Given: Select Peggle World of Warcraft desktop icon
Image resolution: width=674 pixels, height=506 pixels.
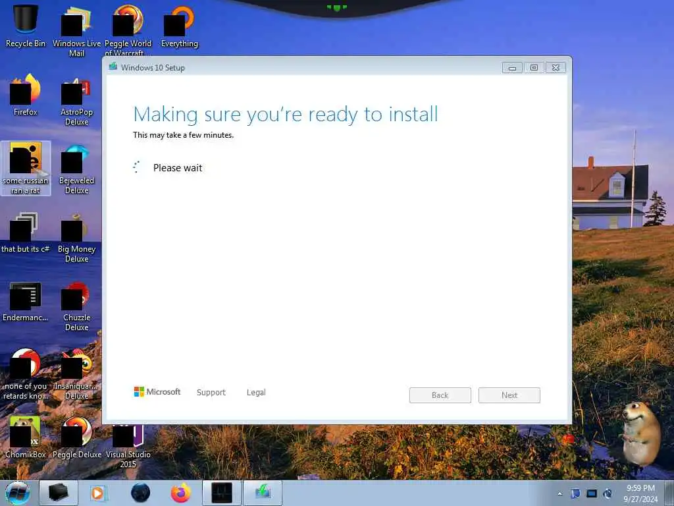Looking at the screenshot, I should click(x=128, y=30).
